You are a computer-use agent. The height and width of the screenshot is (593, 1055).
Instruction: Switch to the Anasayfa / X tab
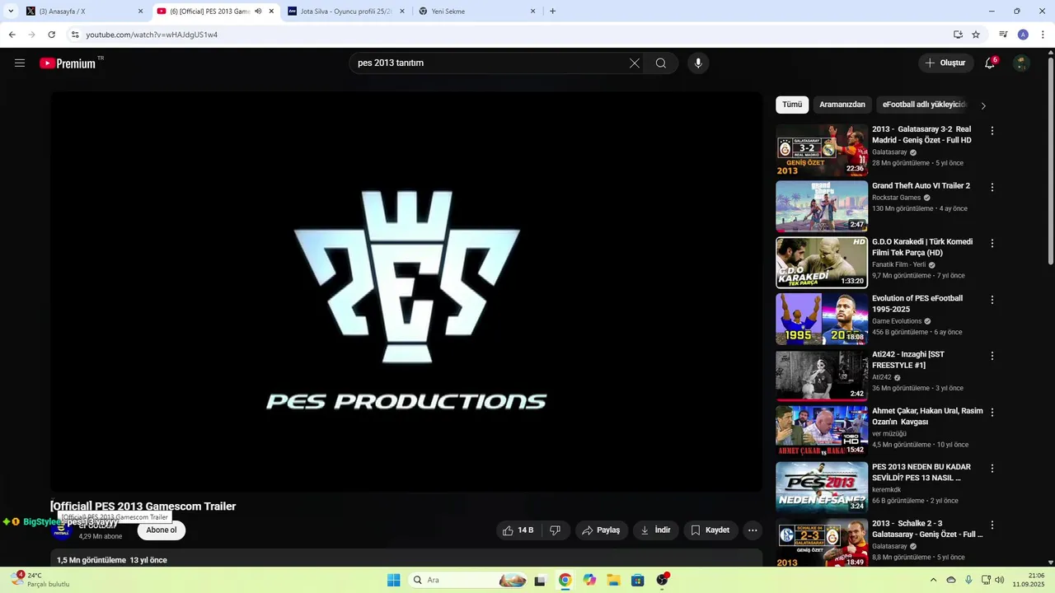(85, 12)
